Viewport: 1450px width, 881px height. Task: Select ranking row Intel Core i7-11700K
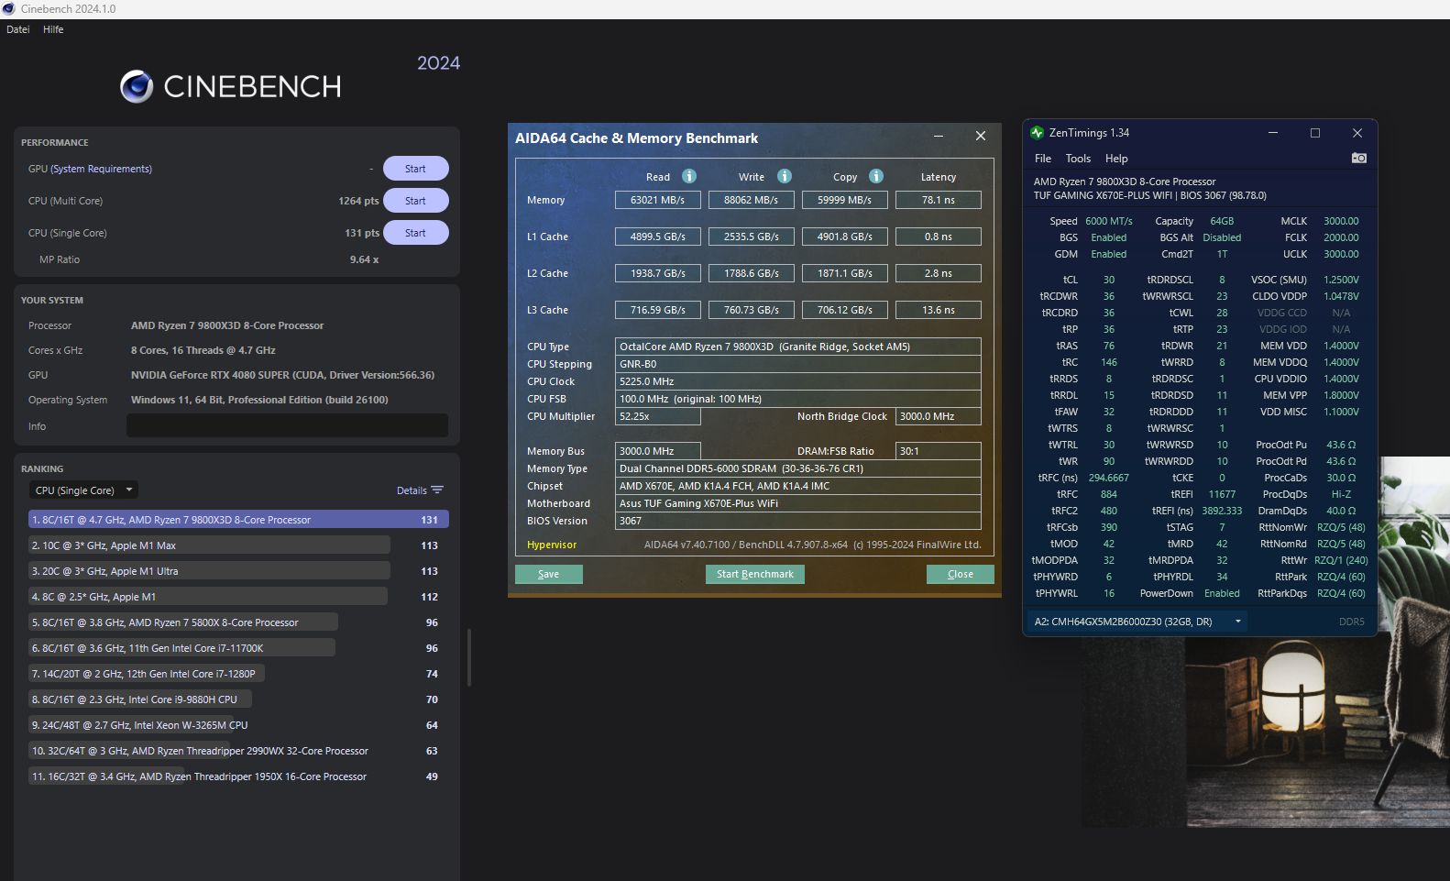click(238, 648)
